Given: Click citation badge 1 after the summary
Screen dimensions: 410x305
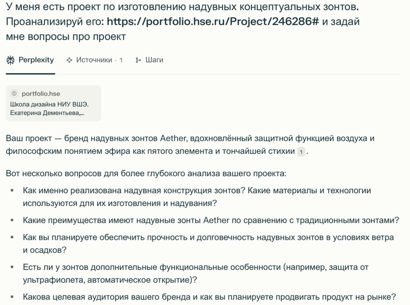Looking at the screenshot, I should tap(301, 152).
